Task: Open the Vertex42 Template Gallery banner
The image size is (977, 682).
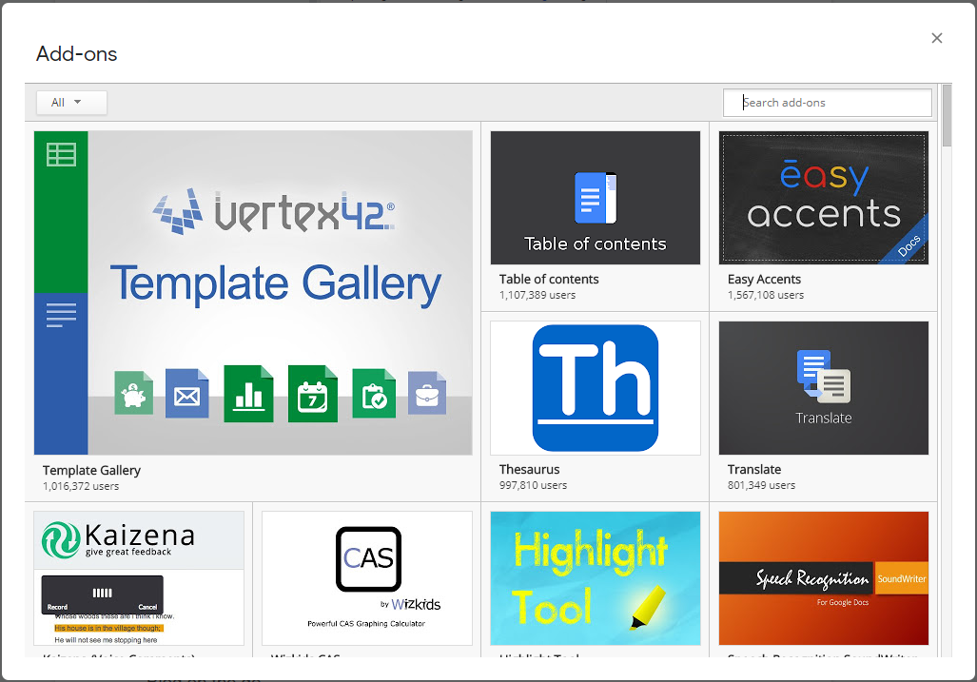Action: [253, 293]
